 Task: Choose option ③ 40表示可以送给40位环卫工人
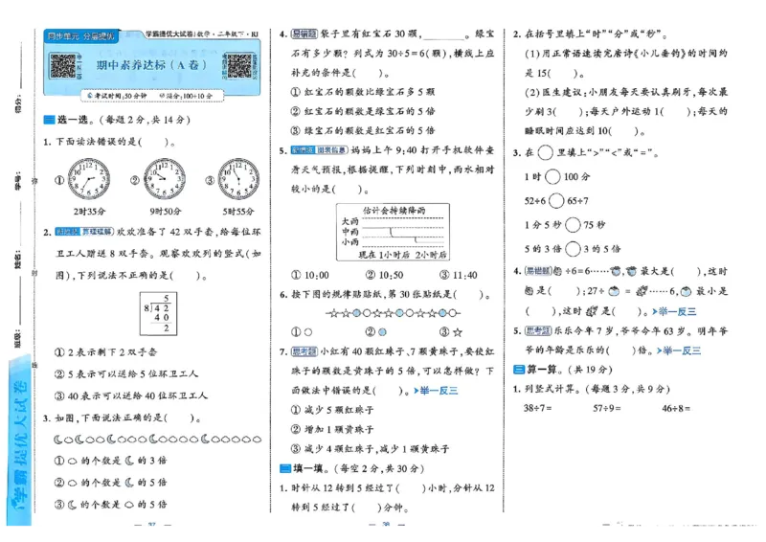[131, 395]
